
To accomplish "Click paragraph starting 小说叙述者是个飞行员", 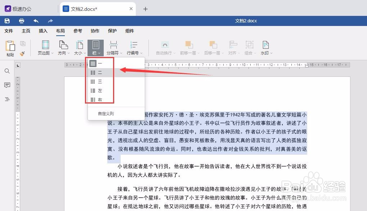I will [x=207, y=171].
